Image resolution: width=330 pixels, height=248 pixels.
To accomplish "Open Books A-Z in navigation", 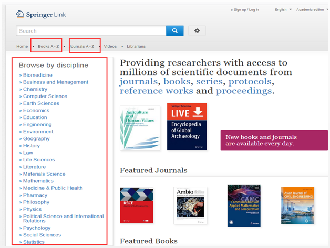I will [48, 46].
